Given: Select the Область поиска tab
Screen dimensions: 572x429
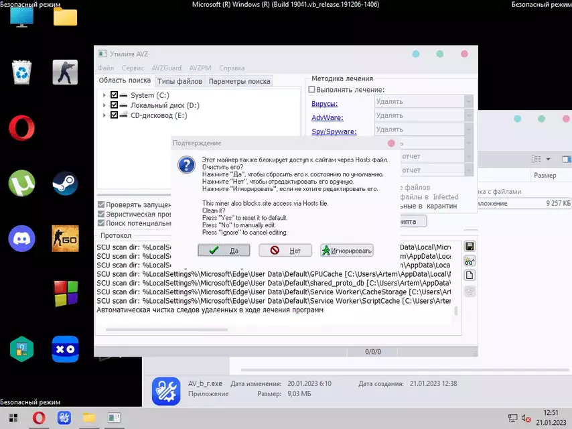Looking at the screenshot, I should (125, 80).
